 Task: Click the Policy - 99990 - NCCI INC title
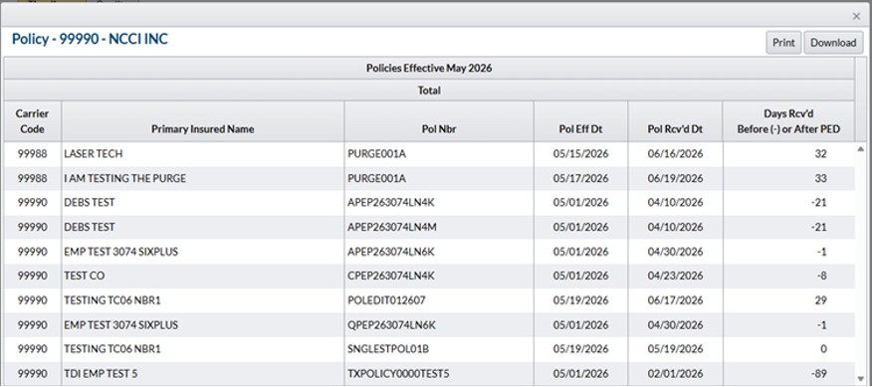point(91,40)
